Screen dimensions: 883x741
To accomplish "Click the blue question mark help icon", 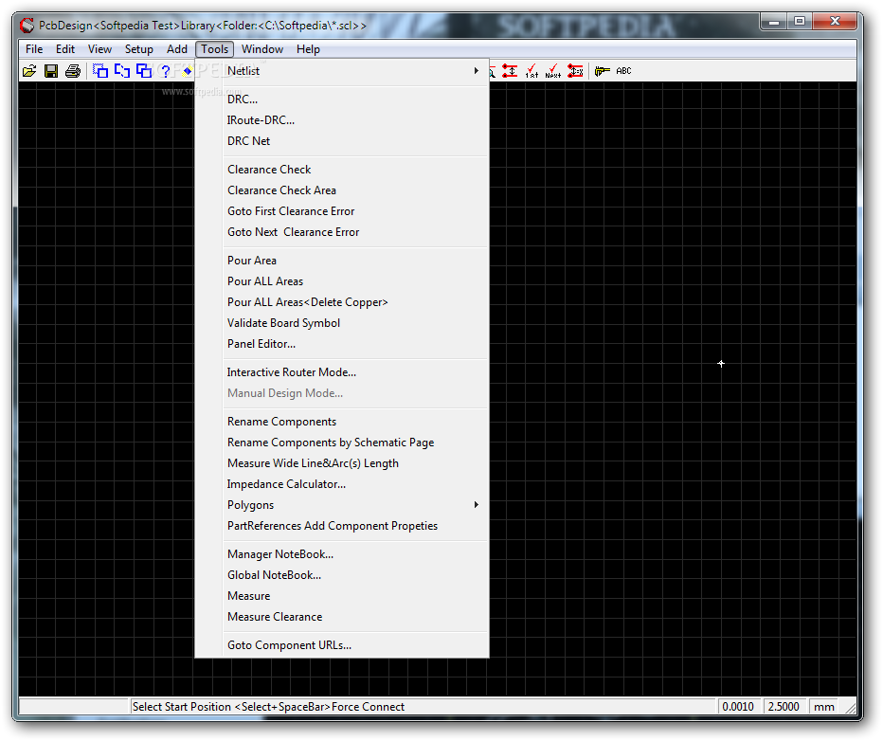I will click(166, 71).
